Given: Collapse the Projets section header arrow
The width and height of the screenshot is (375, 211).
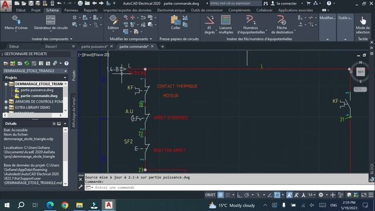Looking at the screenshot, I should (x=65, y=77).
